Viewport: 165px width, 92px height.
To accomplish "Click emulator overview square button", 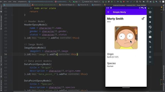I will (x=150, y=57).
